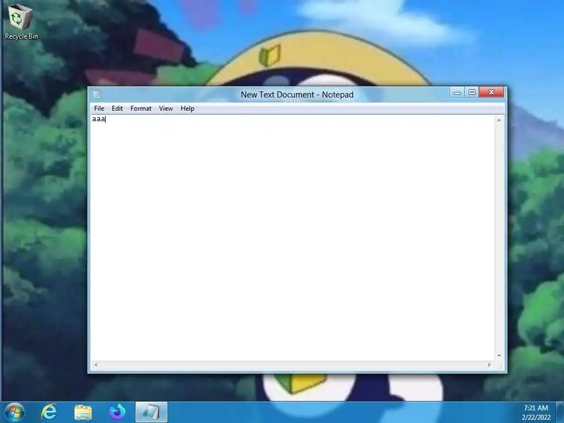Minimize the Notepad window
The width and height of the screenshot is (564, 423).
tap(457, 93)
